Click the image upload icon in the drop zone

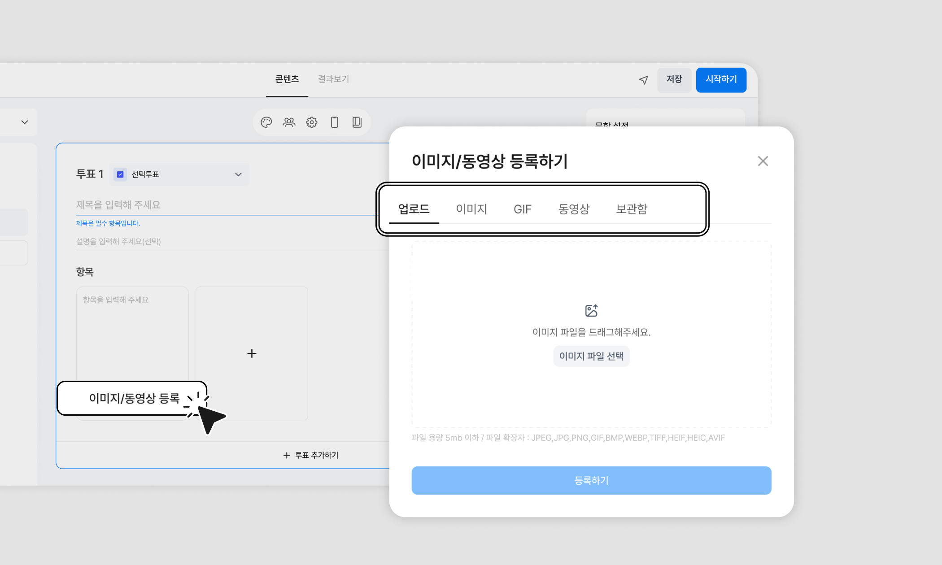point(591,310)
